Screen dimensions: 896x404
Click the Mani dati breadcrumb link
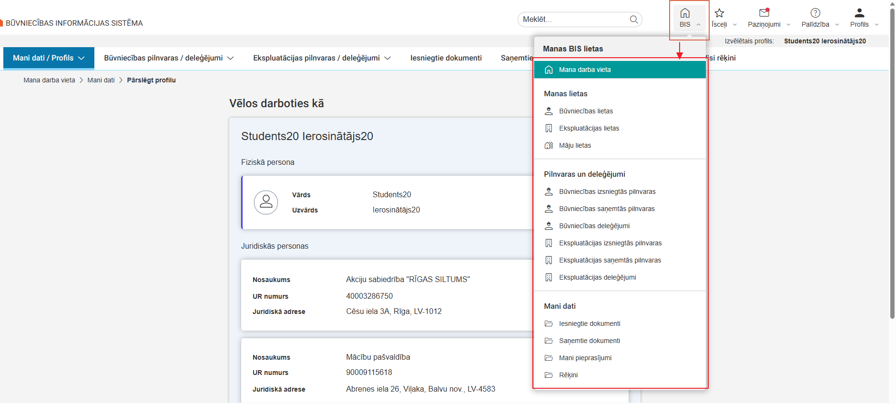click(x=101, y=81)
